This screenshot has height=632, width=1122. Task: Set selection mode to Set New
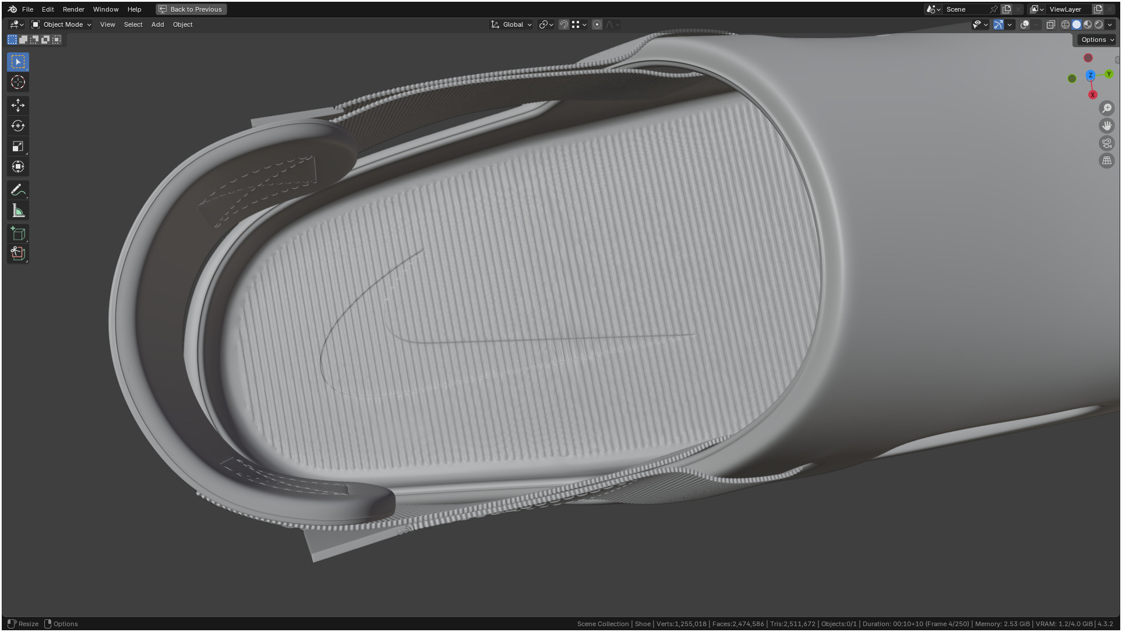[x=12, y=40]
